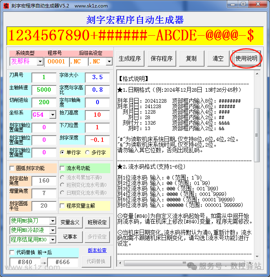Enable 流水号功能 checkbox
This screenshot has width=270, height=277.
62,168
